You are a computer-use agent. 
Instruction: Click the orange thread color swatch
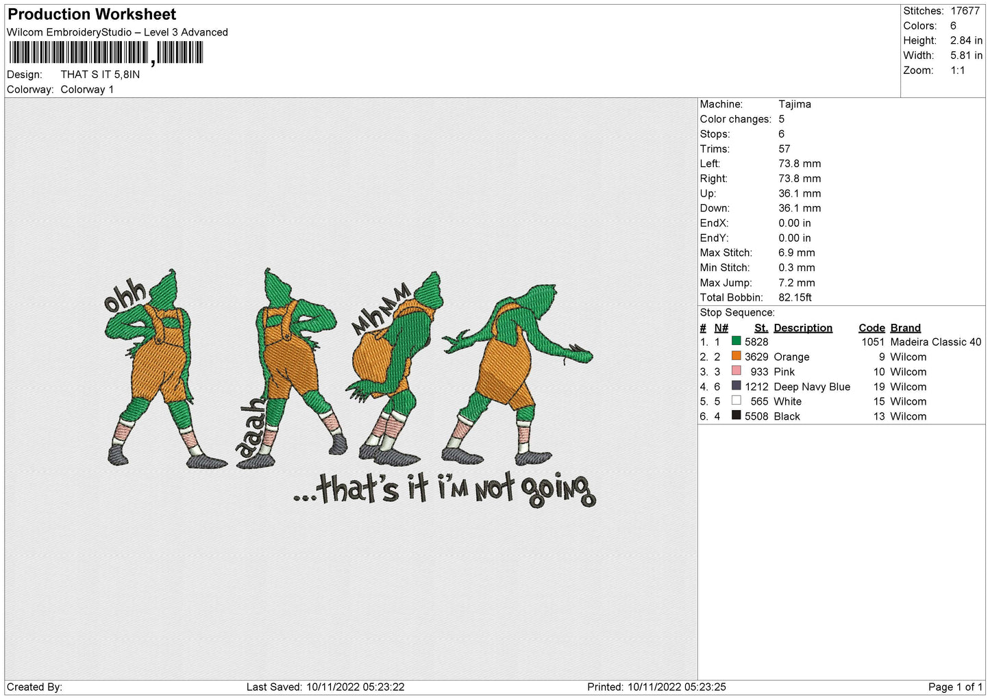tap(736, 356)
